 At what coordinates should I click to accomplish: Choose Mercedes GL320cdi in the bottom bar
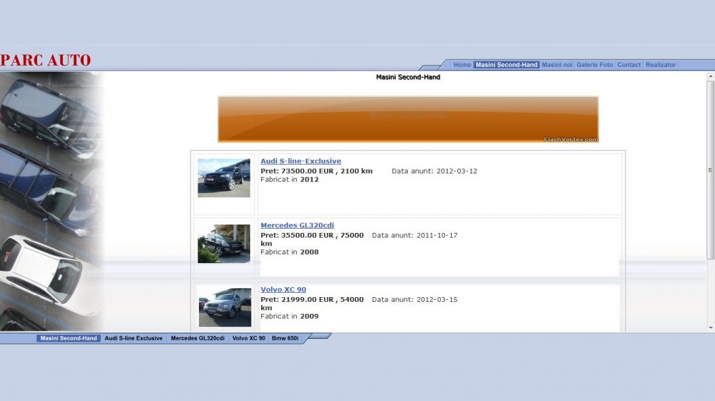(x=198, y=338)
